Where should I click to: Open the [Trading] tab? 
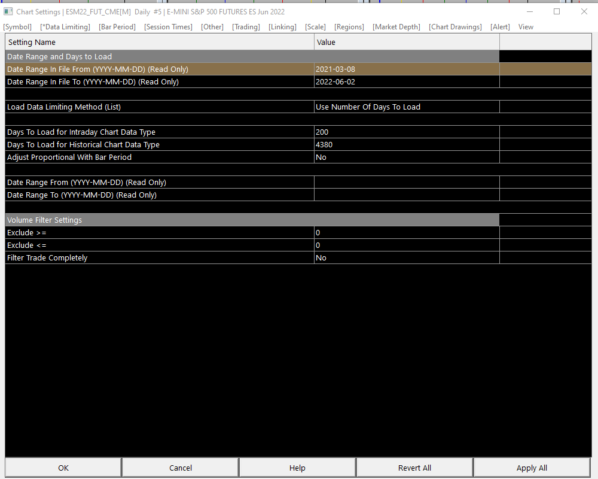(x=246, y=27)
